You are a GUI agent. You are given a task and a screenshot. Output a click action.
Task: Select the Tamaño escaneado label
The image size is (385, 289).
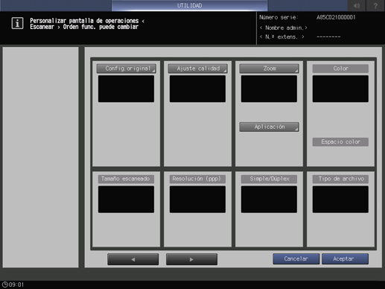(x=126, y=179)
